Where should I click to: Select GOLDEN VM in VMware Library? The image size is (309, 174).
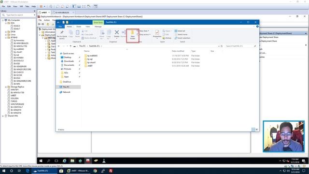coord(14,98)
